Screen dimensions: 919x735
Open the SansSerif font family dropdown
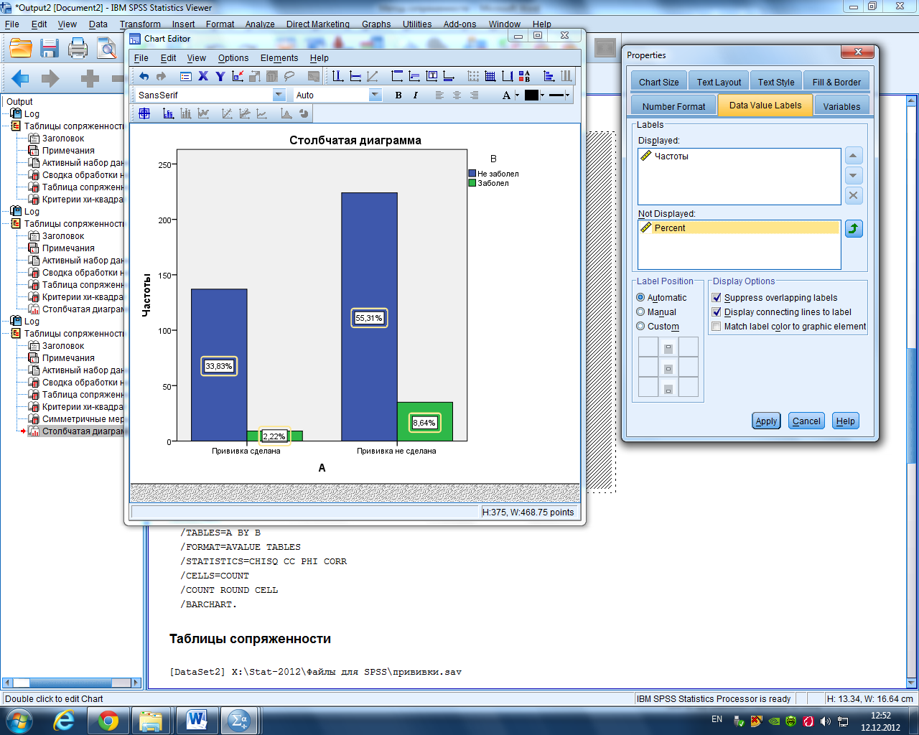279,95
